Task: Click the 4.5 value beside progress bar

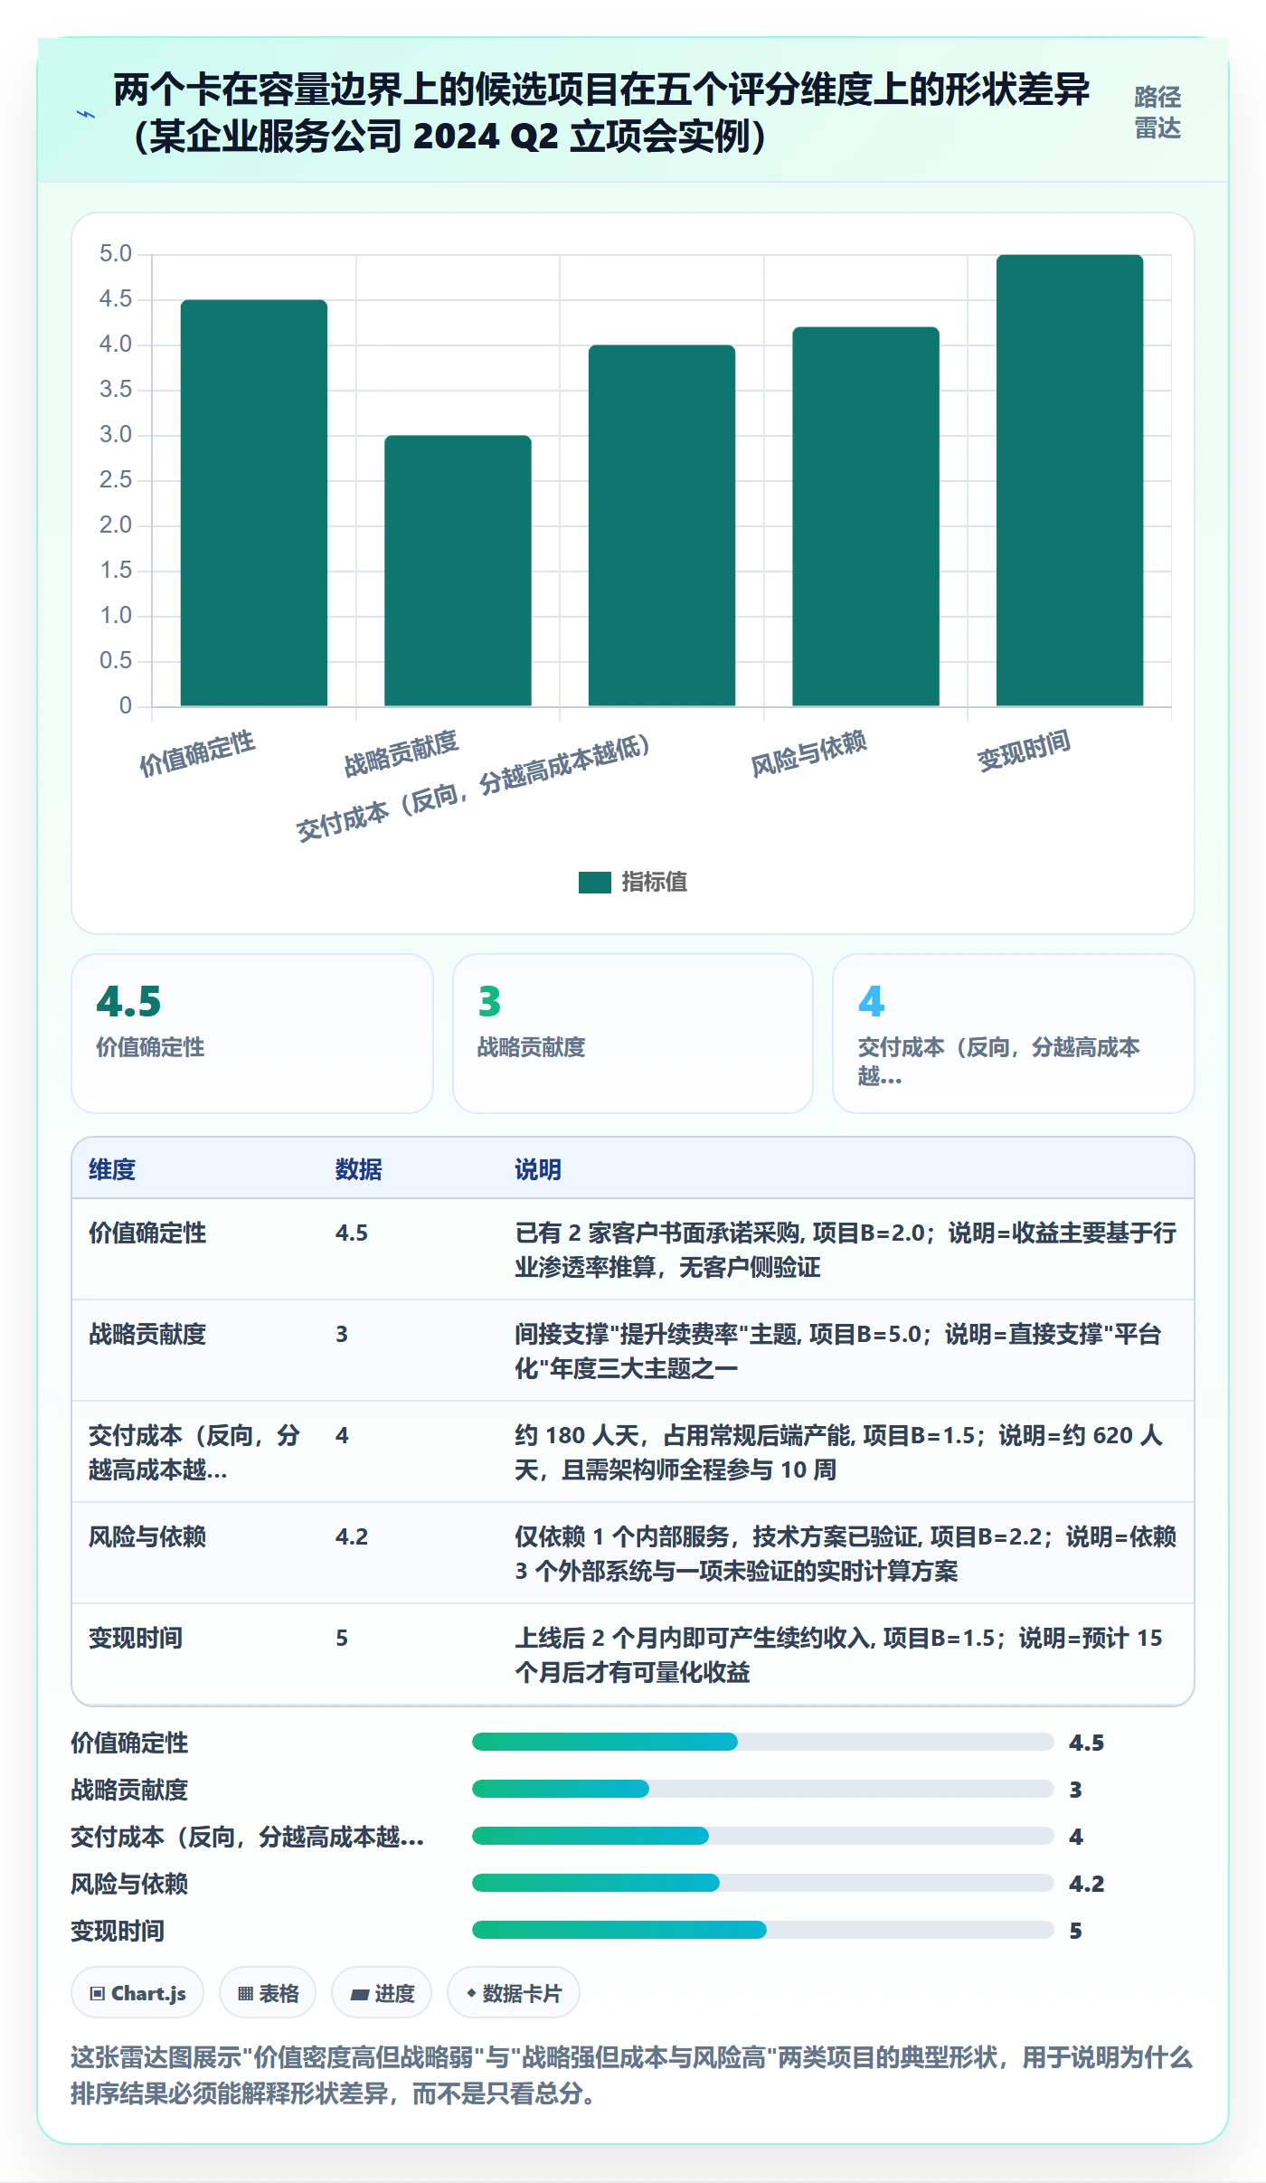Action: pyautogui.click(x=1086, y=1743)
